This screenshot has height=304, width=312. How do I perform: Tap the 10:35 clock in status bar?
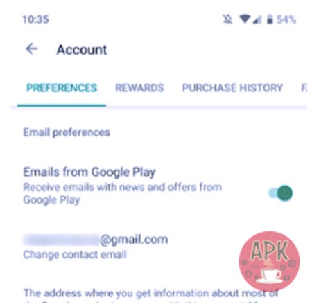click(x=35, y=19)
